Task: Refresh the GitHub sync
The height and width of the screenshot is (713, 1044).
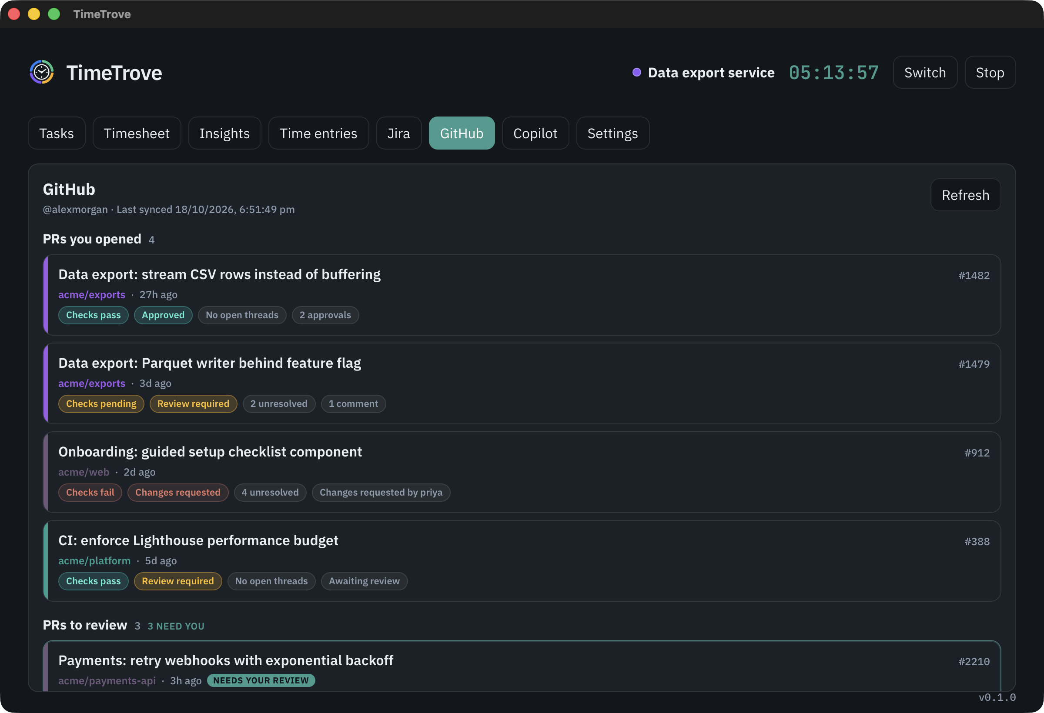Action: click(965, 195)
